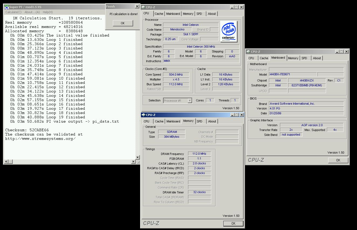Image resolution: width=357 pixels, height=230 pixels.
Task: Click the 32 clocks DRAM Idle Timer value
Action: click(x=199, y=192)
